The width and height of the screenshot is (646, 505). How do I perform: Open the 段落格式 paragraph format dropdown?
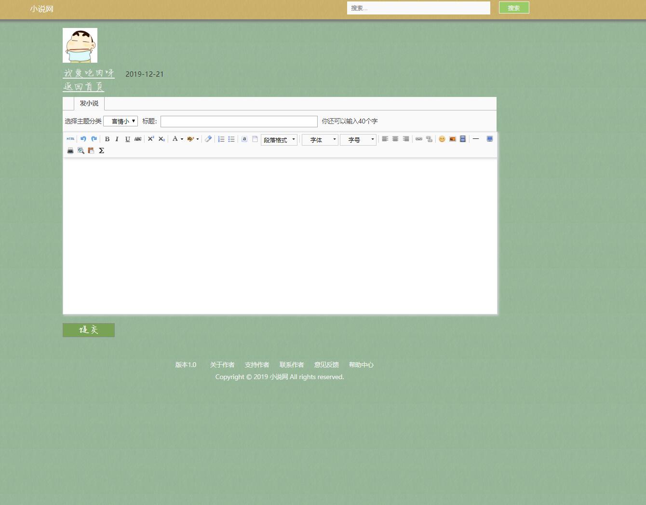tap(279, 140)
